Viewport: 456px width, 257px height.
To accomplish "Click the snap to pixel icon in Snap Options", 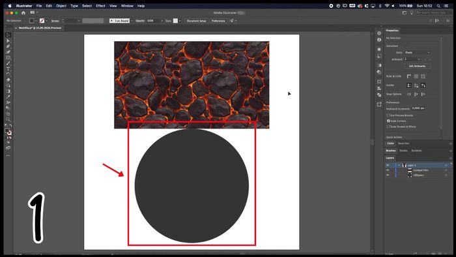I will (416, 94).
